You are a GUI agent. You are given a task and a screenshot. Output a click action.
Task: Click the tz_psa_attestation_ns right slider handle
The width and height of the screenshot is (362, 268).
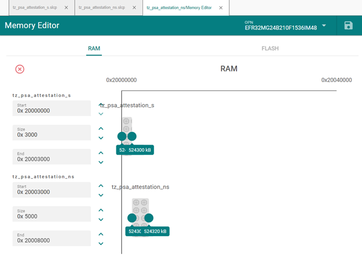tap(149, 218)
